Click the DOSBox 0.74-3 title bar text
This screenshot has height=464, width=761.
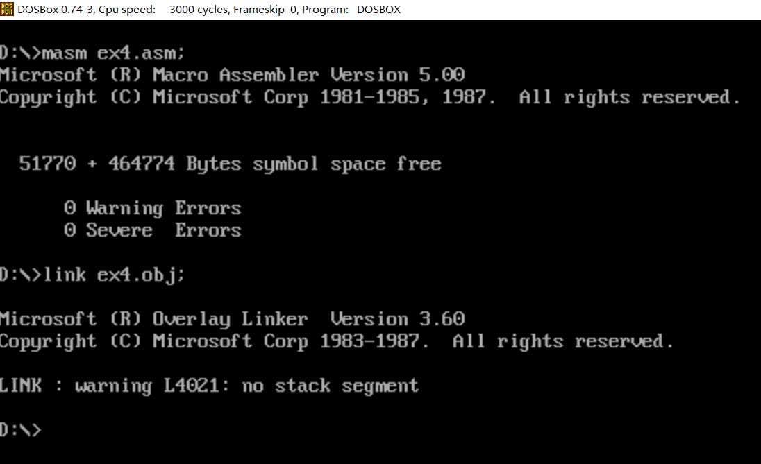pos(56,10)
